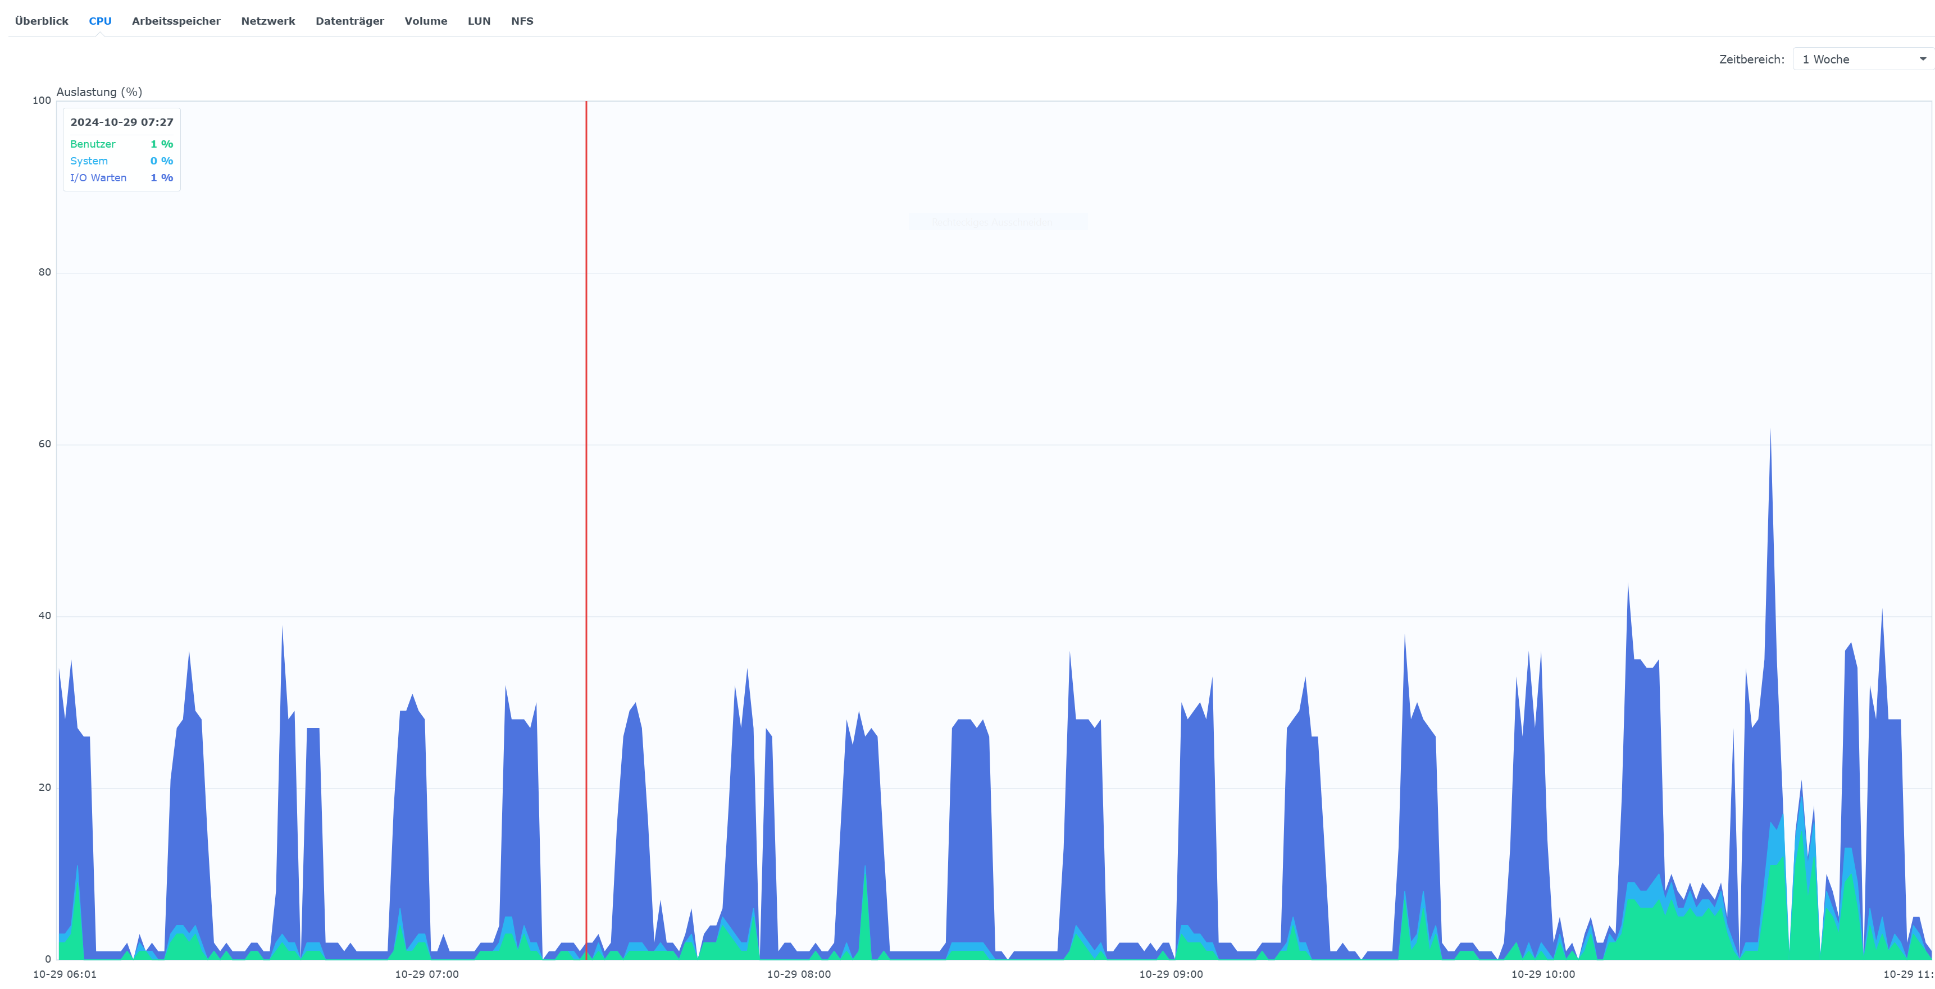Select the CPU tab

point(100,21)
